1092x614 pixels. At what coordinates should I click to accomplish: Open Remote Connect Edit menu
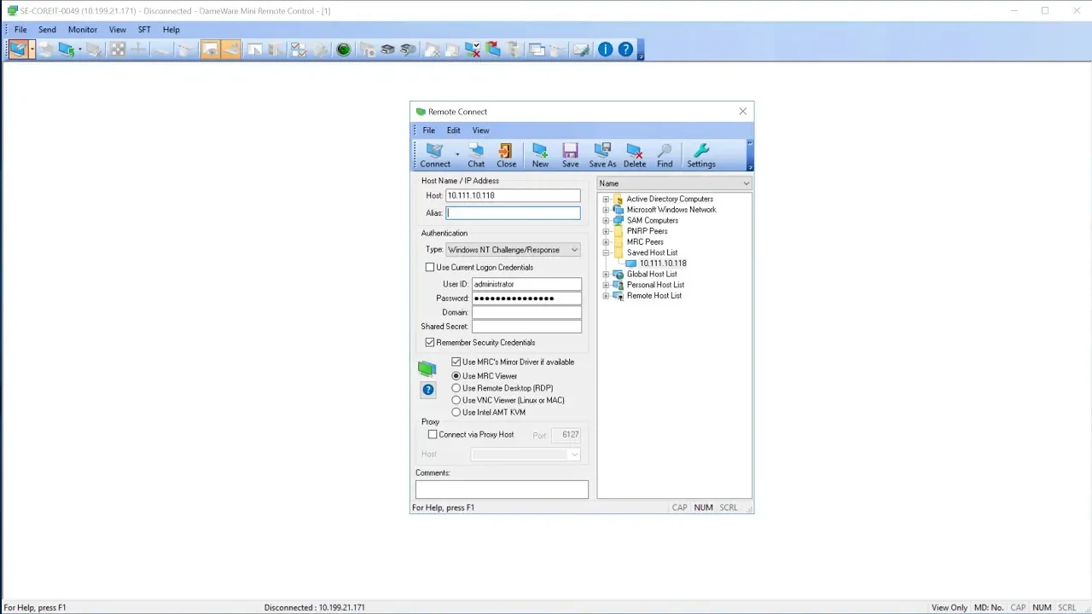[x=454, y=130]
